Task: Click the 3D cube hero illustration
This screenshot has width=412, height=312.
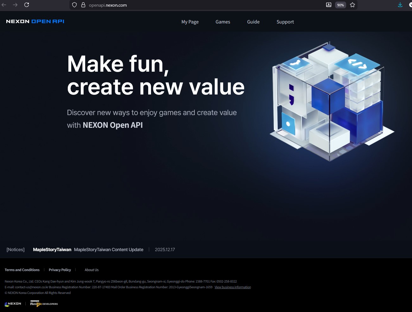Action: click(x=332, y=101)
